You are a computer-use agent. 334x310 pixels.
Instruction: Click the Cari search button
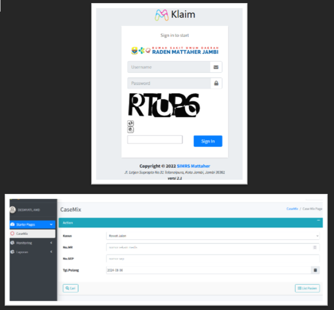pos(70,288)
